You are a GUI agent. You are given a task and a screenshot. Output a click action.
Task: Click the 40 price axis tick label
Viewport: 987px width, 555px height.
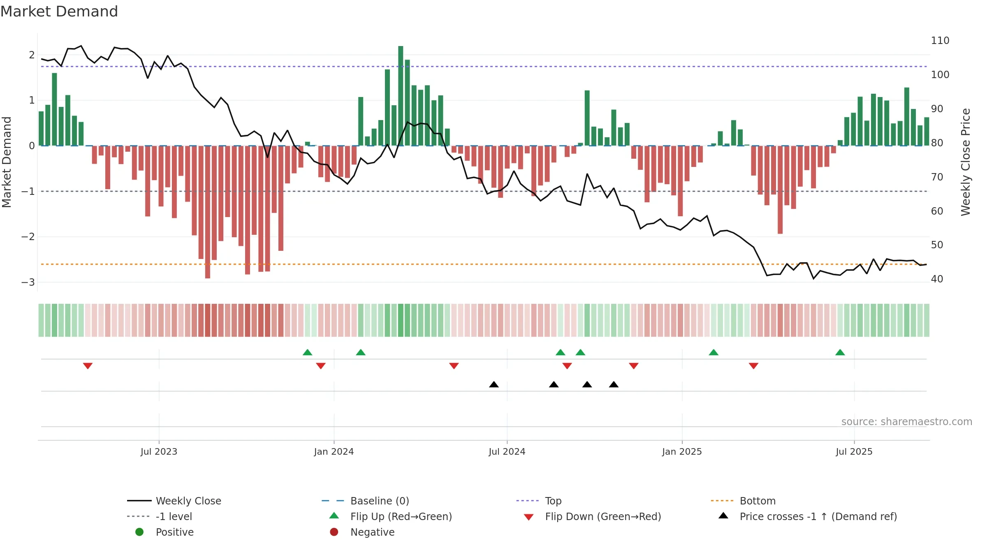point(937,279)
